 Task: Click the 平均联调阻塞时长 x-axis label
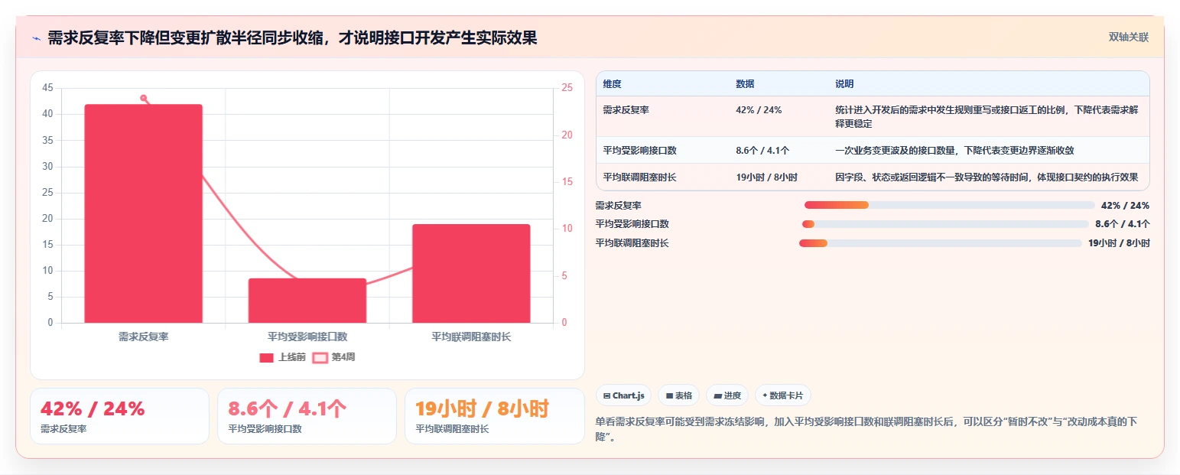pyautogui.click(x=471, y=337)
